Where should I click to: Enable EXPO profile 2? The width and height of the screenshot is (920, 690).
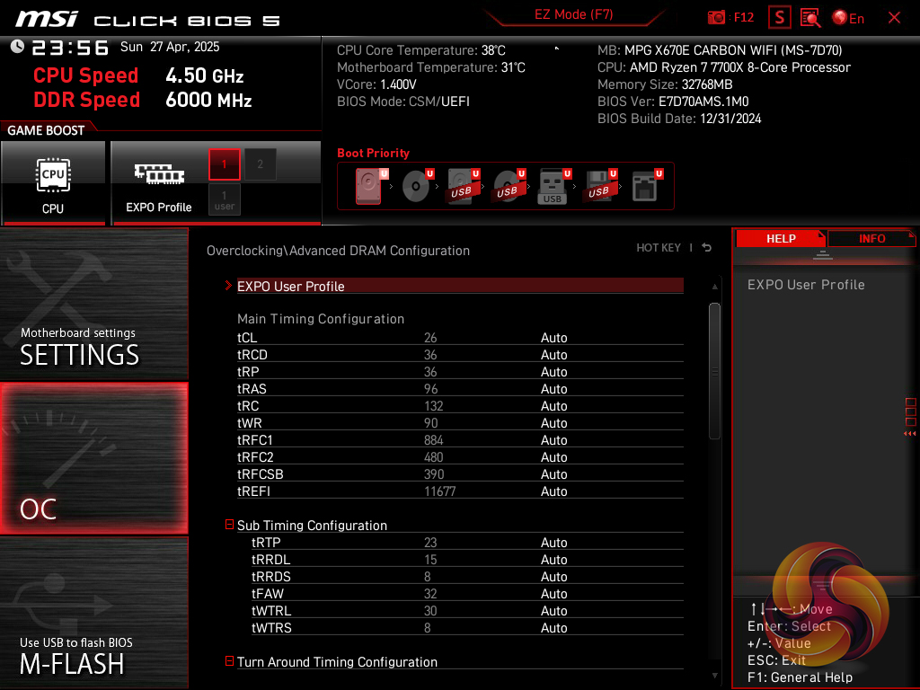pos(261,164)
